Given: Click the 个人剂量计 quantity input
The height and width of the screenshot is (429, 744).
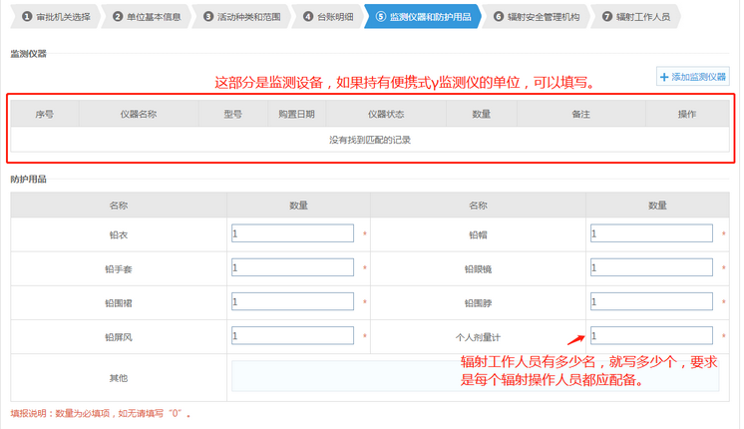Looking at the screenshot, I should (651, 335).
